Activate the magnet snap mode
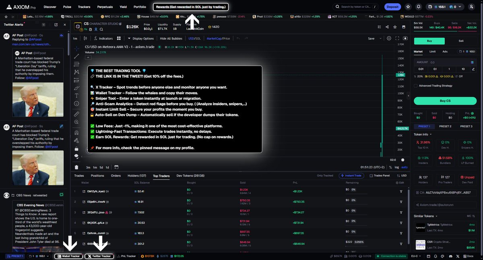Screen dimensions: 483x260 pos(76,132)
